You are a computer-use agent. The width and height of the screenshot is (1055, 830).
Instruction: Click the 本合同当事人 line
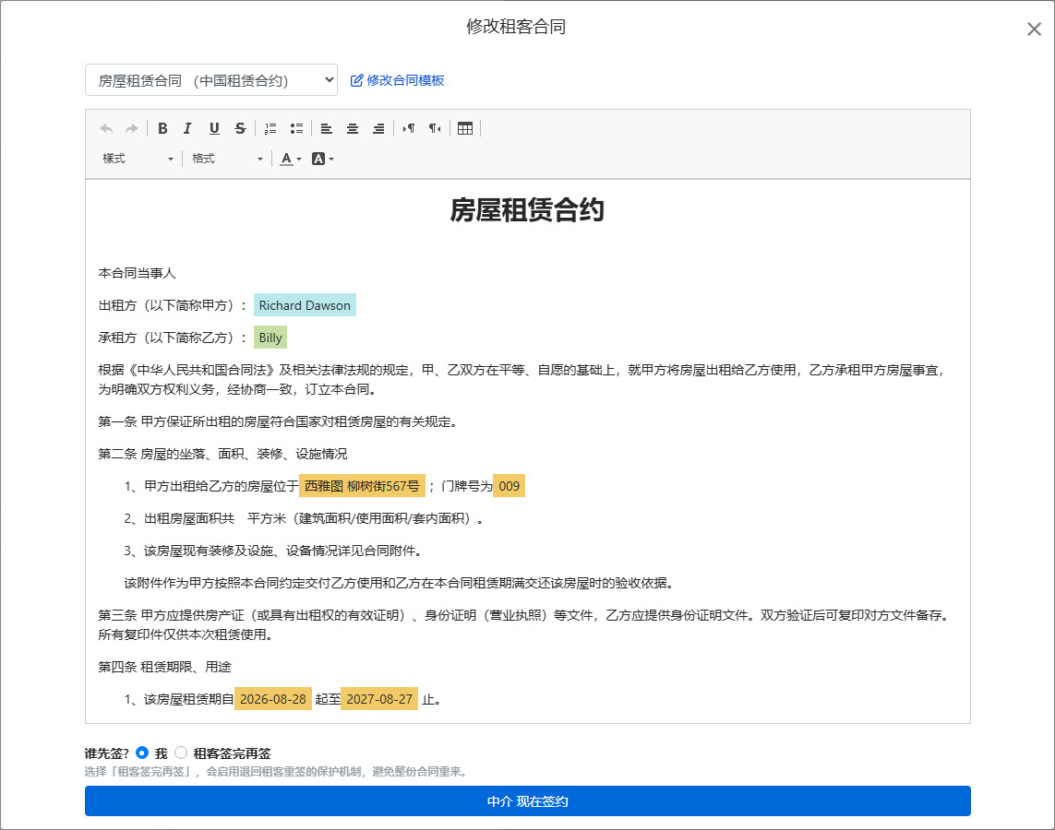click(138, 273)
